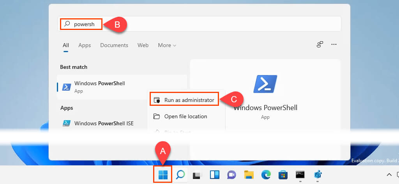The image size is (399, 184).
Task: Click the search box containing powersh
Action: [199, 24]
